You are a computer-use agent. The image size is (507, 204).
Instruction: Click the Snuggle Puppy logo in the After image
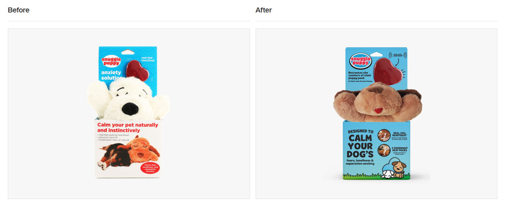(361, 62)
